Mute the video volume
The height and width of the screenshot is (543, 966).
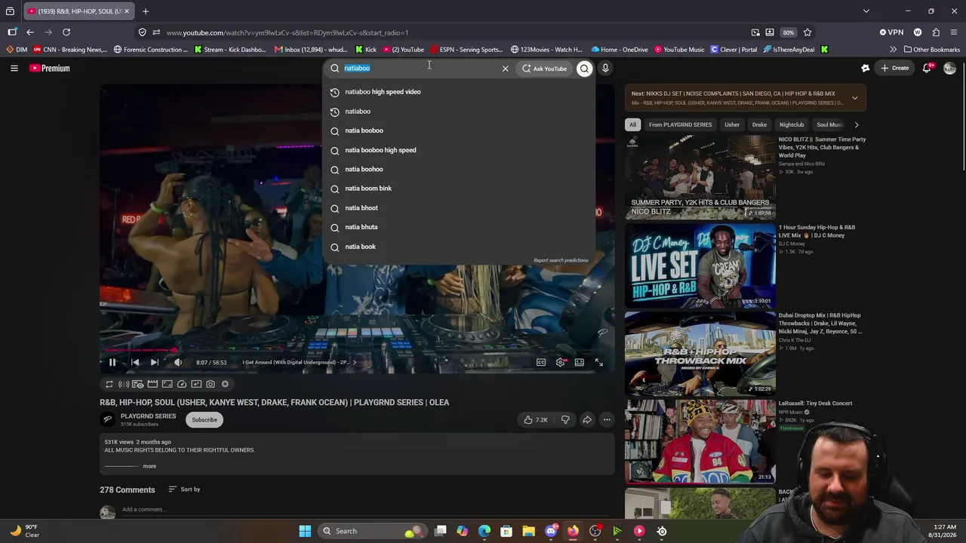tap(178, 363)
